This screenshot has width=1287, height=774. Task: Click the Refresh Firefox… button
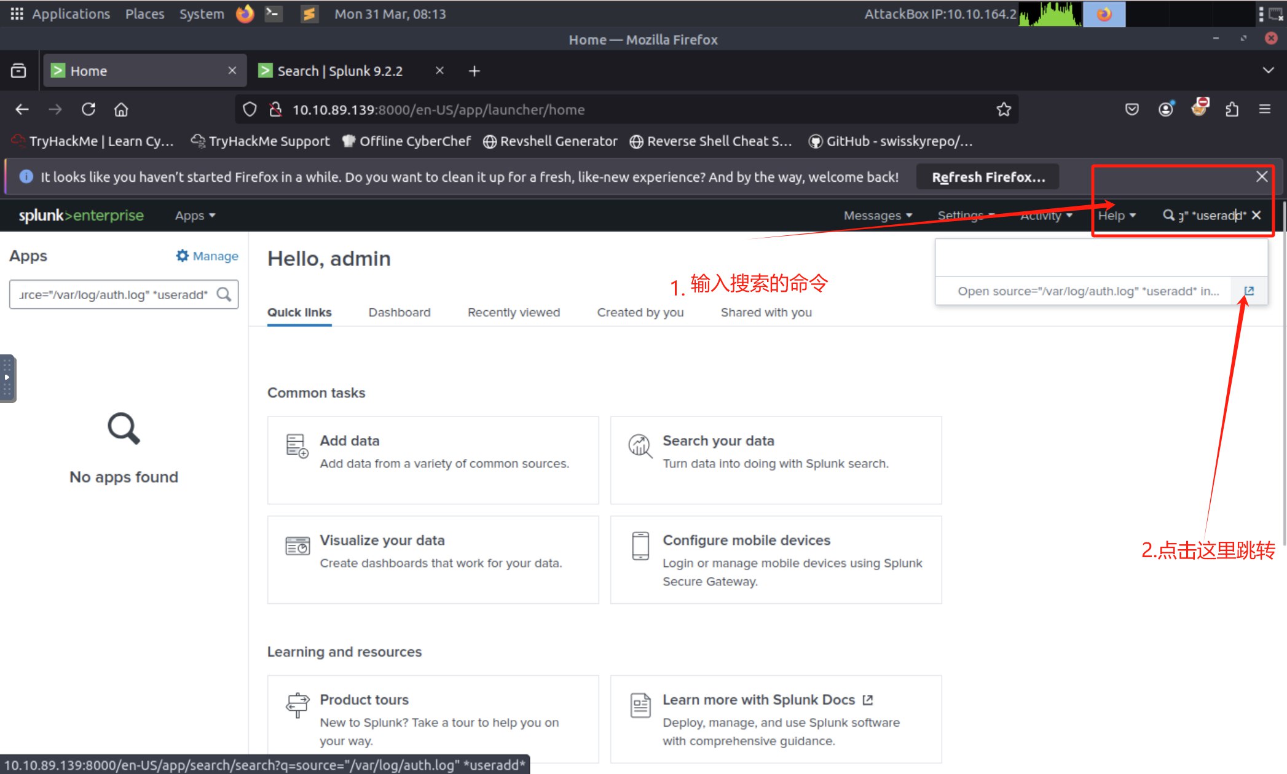[988, 177]
